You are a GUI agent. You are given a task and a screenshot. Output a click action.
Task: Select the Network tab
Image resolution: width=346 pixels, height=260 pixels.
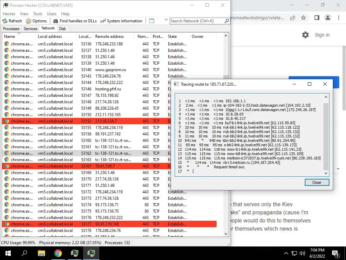pos(48,28)
